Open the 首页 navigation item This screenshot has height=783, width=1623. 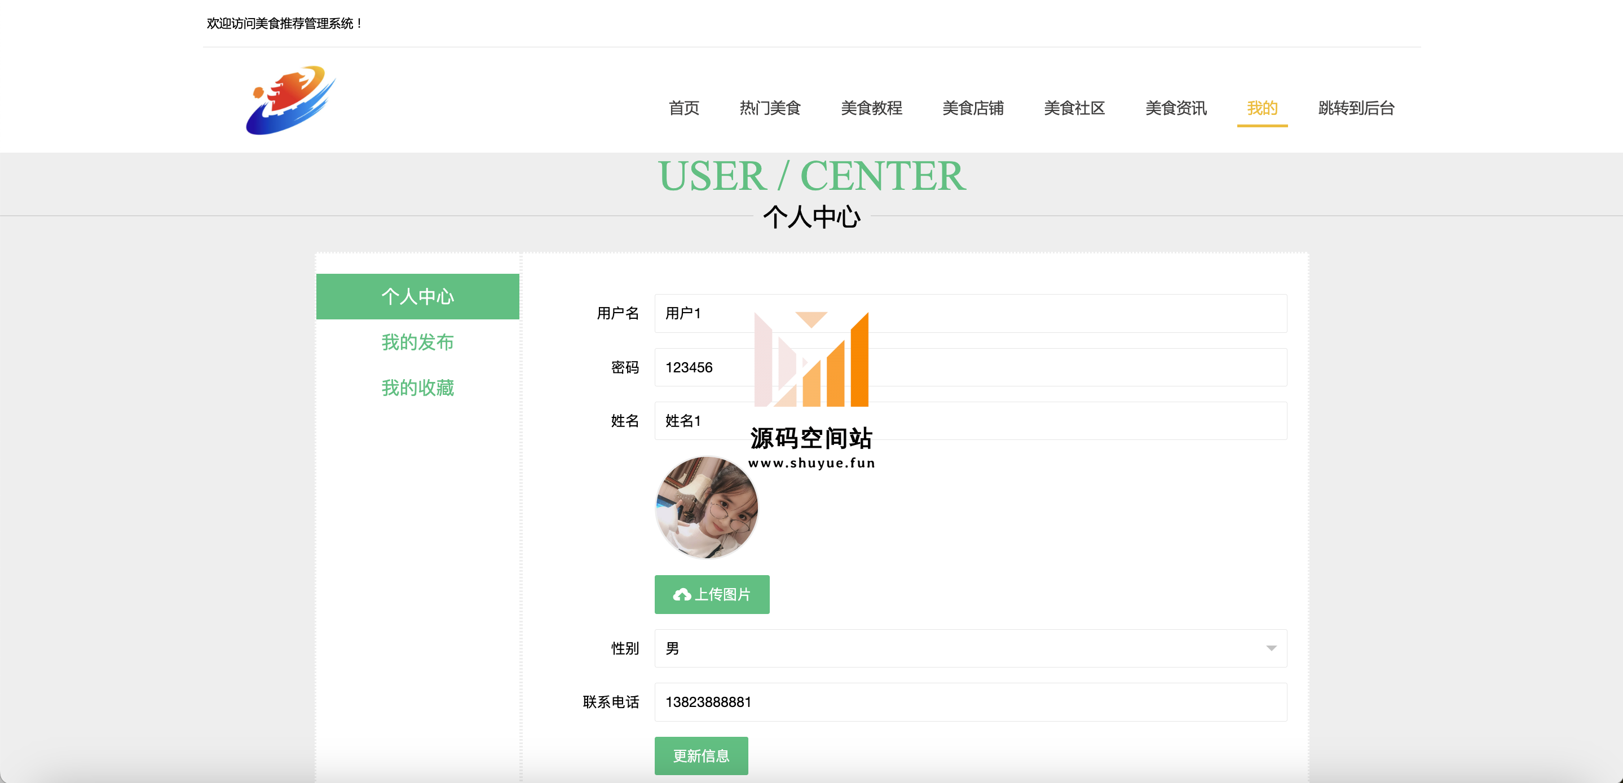[x=683, y=108]
